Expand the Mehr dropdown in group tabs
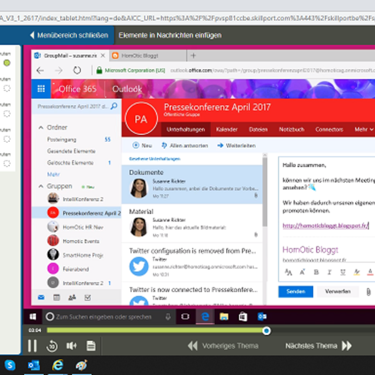Screen dimensions: 375x375 point(364,129)
